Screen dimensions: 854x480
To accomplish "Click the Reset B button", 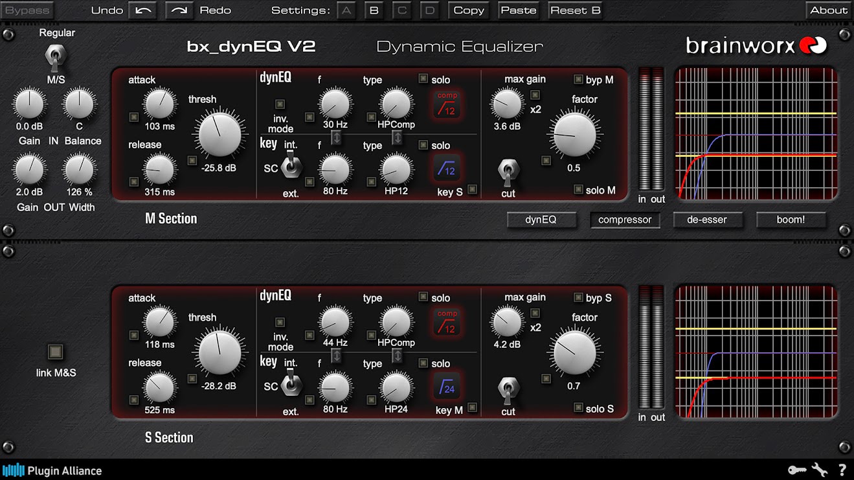I will (576, 10).
